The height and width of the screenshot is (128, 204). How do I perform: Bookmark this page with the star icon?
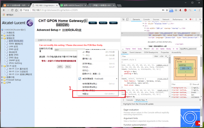pyautogui.click(x=167, y=10)
